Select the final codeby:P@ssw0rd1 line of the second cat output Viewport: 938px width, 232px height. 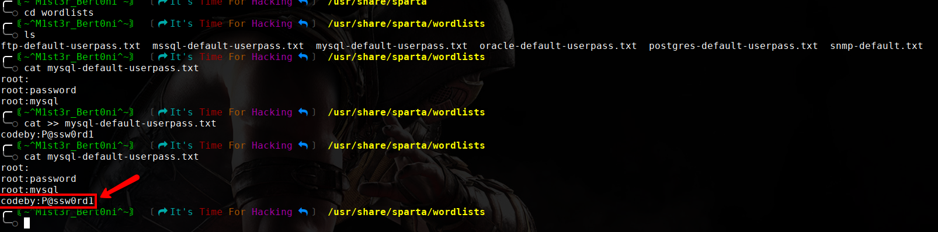pos(47,201)
